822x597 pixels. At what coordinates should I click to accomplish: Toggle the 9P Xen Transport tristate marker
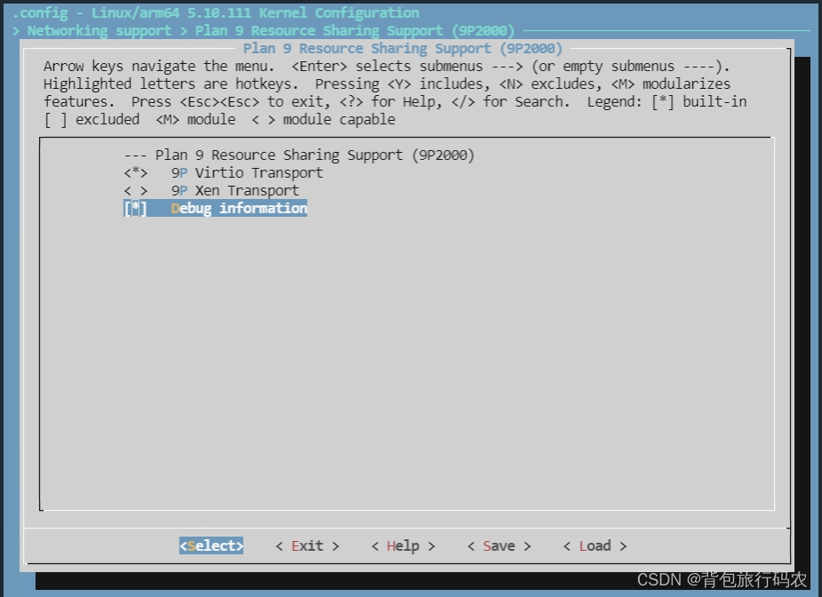click(x=135, y=190)
